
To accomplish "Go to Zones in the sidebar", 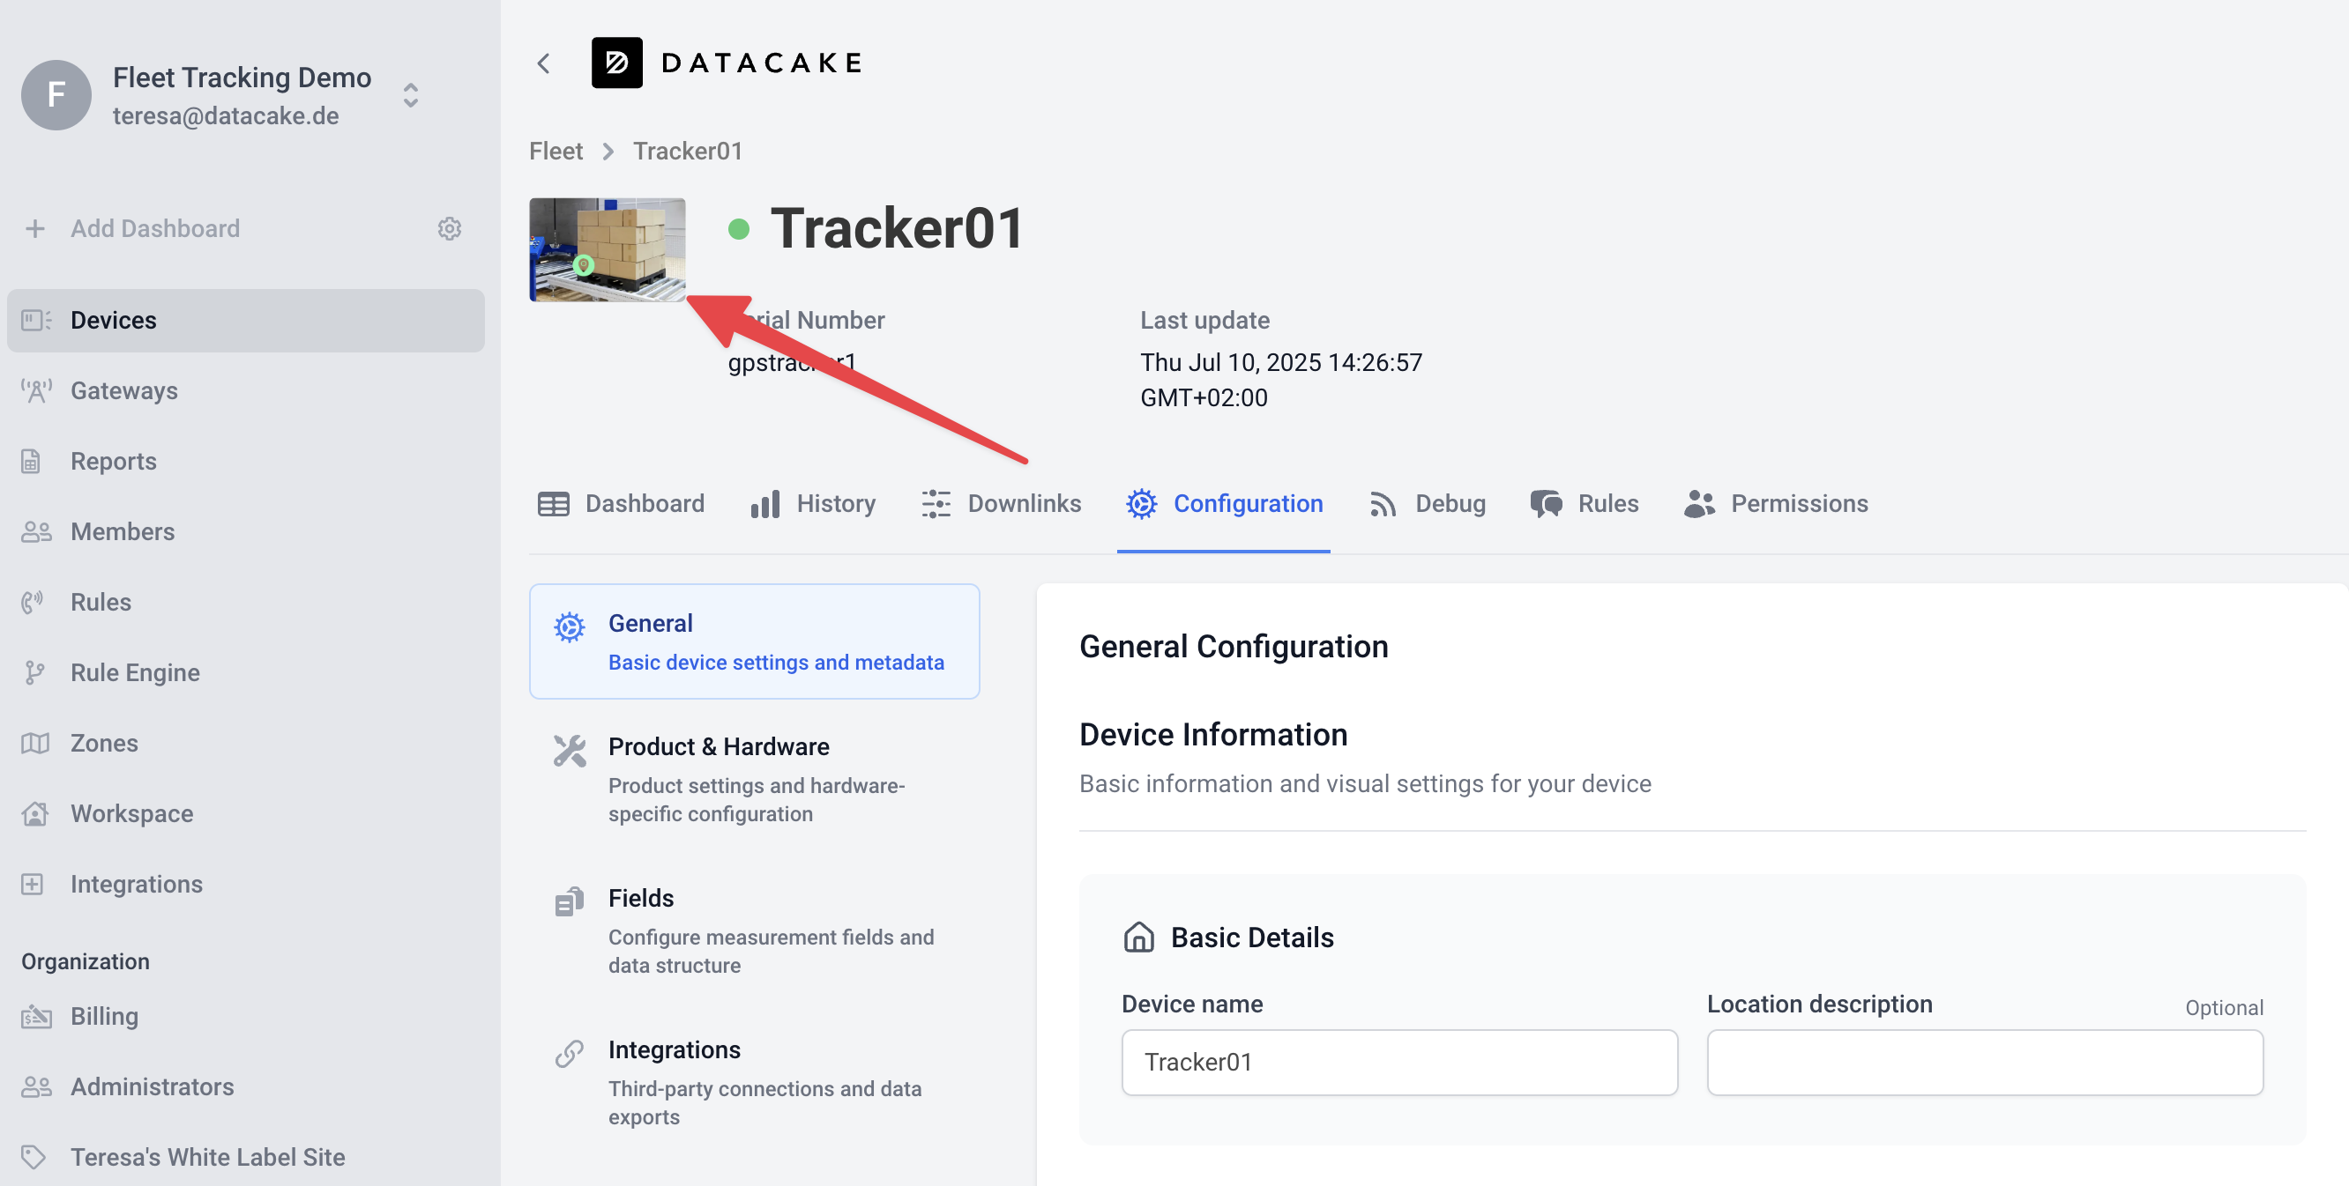I will coord(104,743).
